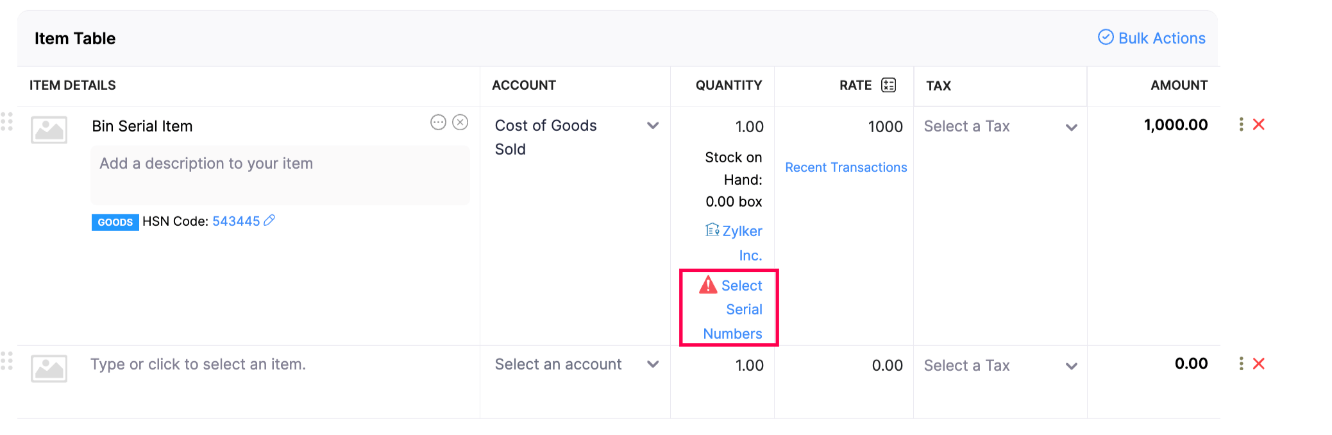Delete the empty second row with red X

click(1259, 364)
